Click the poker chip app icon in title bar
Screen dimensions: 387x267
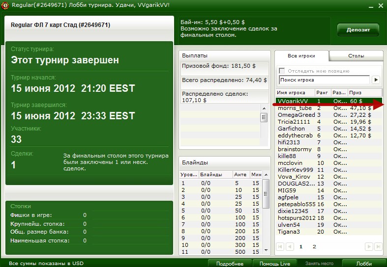click(5, 5)
